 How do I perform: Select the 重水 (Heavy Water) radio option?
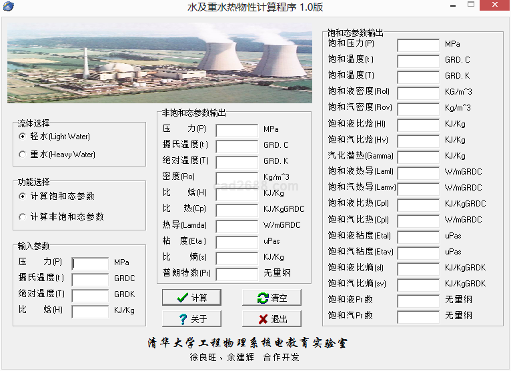[23, 155]
